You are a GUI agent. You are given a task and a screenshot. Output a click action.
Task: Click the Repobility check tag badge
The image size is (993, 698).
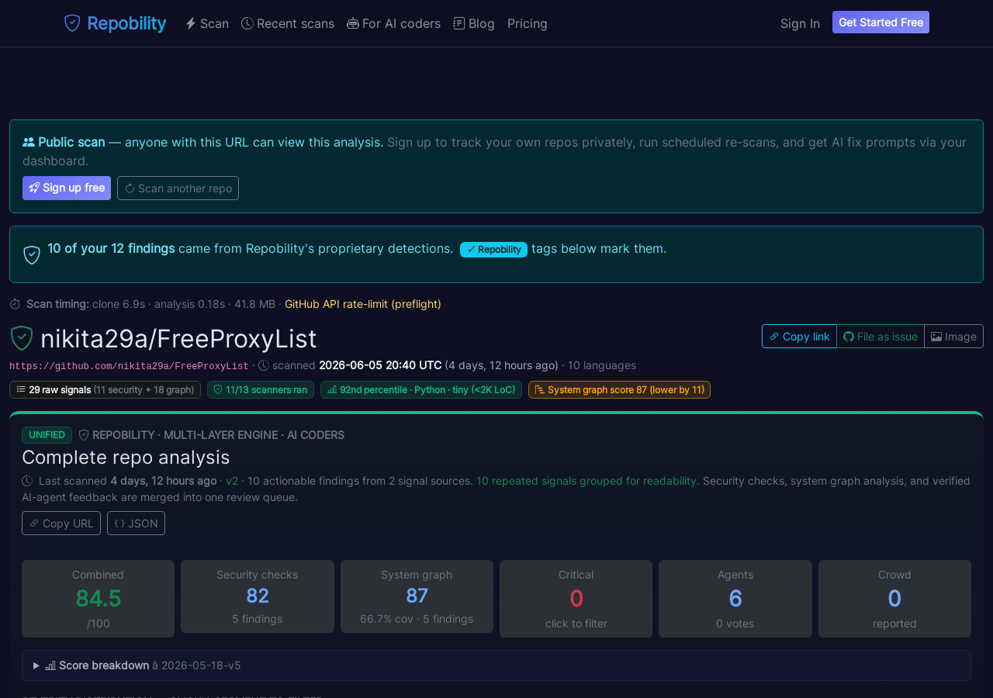tap(493, 249)
